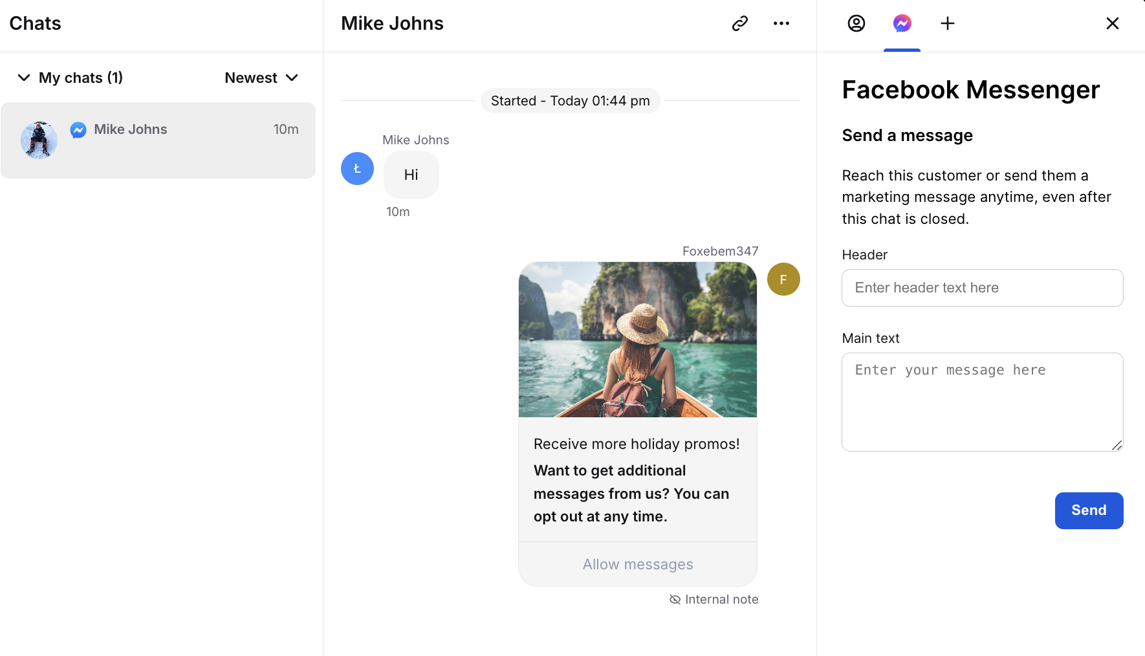Open the Newest sort dropdown
1145x656 pixels.
coord(261,78)
